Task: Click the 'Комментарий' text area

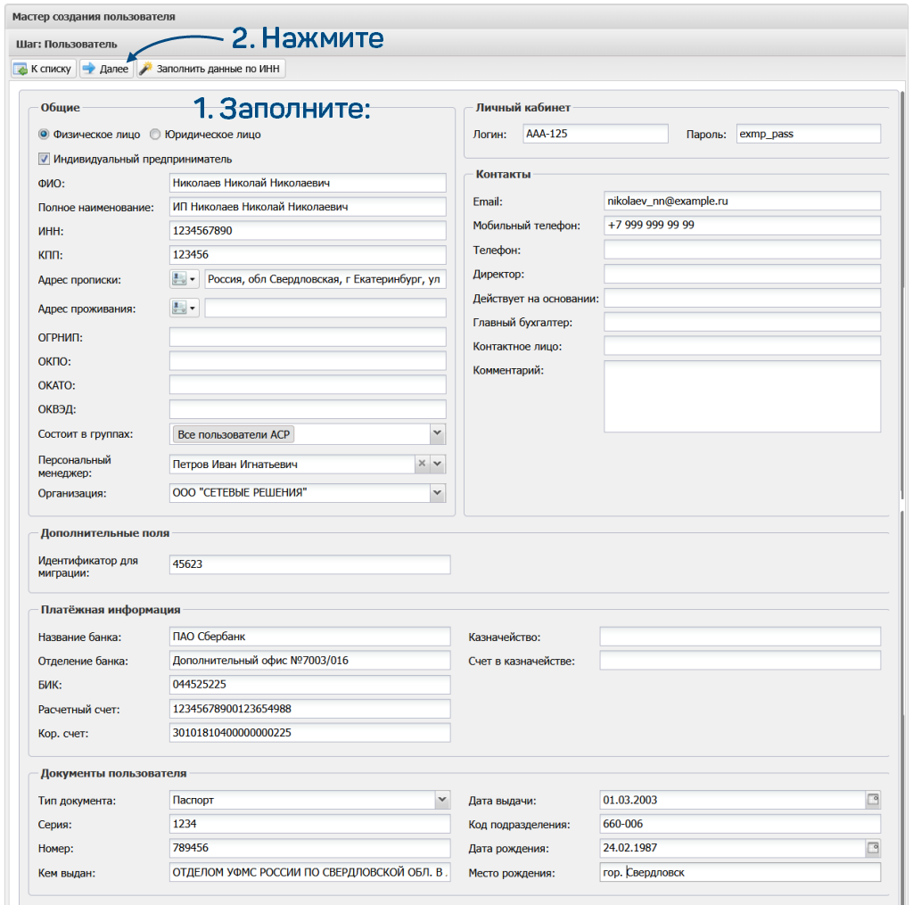Action: tap(742, 396)
